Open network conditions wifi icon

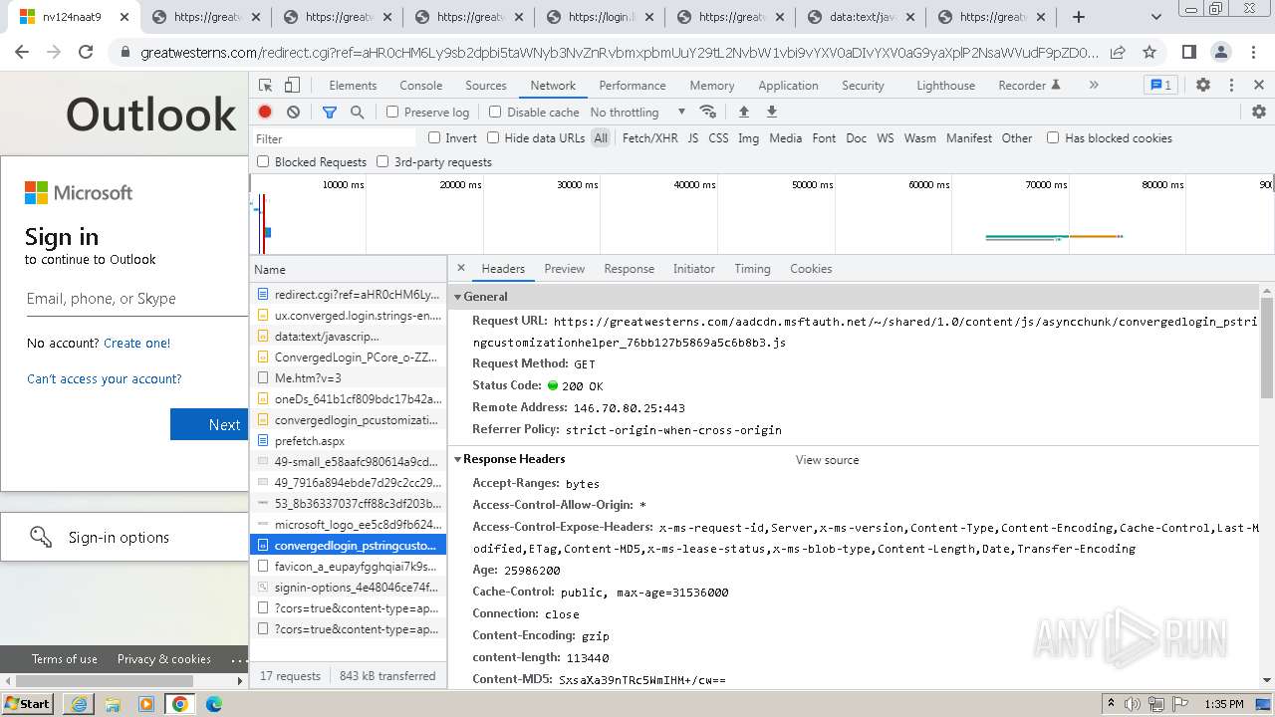point(708,112)
